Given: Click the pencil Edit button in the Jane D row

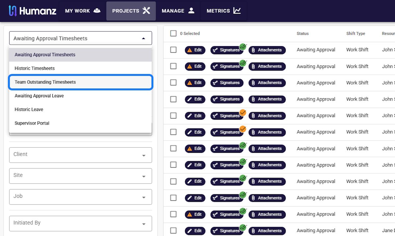Looking at the screenshot, I should click(195, 231).
